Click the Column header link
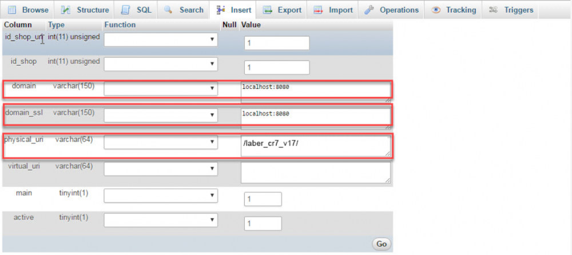 18,25
